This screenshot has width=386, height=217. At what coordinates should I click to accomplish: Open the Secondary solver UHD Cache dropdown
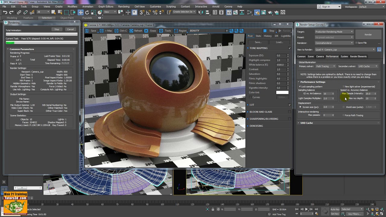coord(368,66)
